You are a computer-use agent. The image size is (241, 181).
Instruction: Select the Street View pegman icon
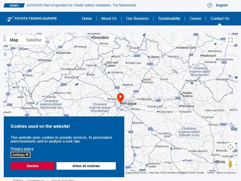230,164
